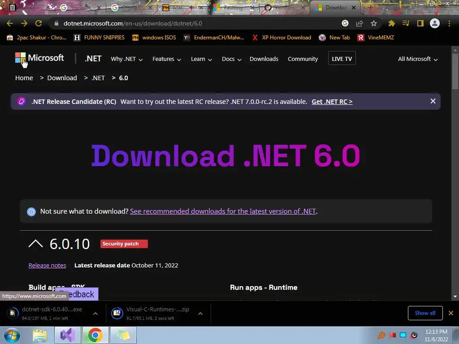Open the windows ISOS bookmark
This screenshot has height=344, width=459.
[x=154, y=38]
